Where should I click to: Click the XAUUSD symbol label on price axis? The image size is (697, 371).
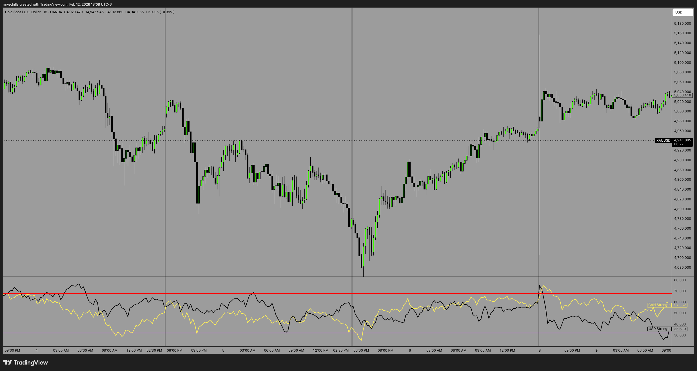[663, 141]
